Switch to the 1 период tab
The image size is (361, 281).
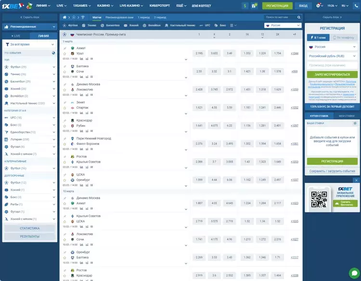point(143,17)
